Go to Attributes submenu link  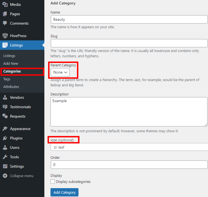[x=11, y=87]
